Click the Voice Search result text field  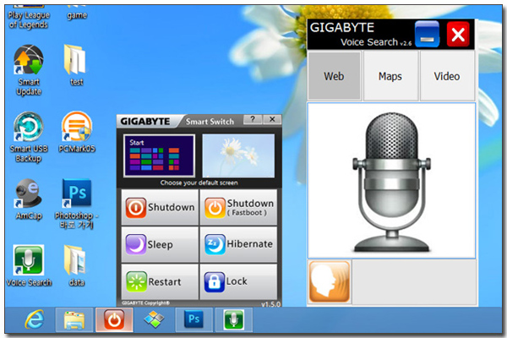[414, 281]
